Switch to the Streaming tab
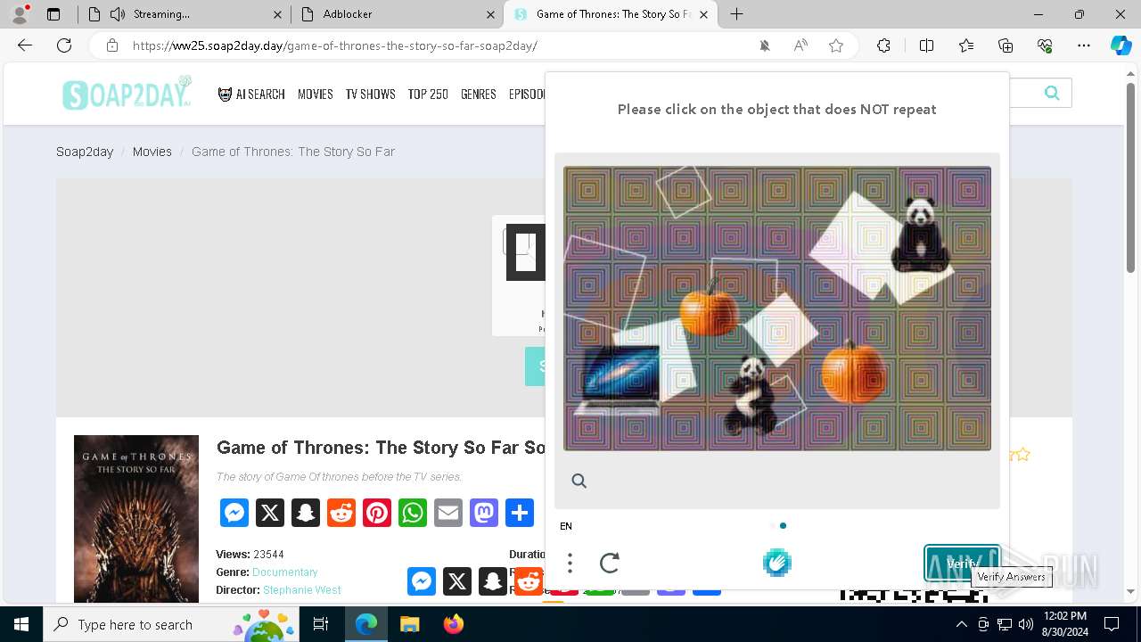 tap(182, 14)
